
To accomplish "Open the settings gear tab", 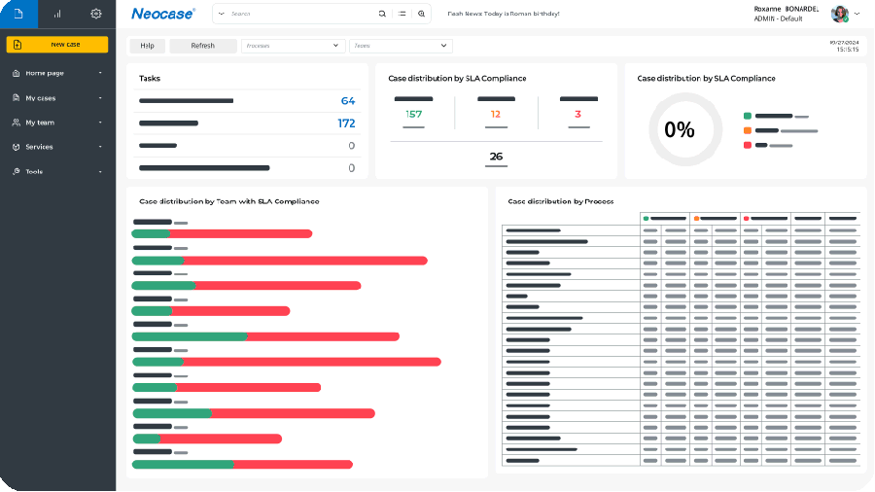I will [x=96, y=14].
